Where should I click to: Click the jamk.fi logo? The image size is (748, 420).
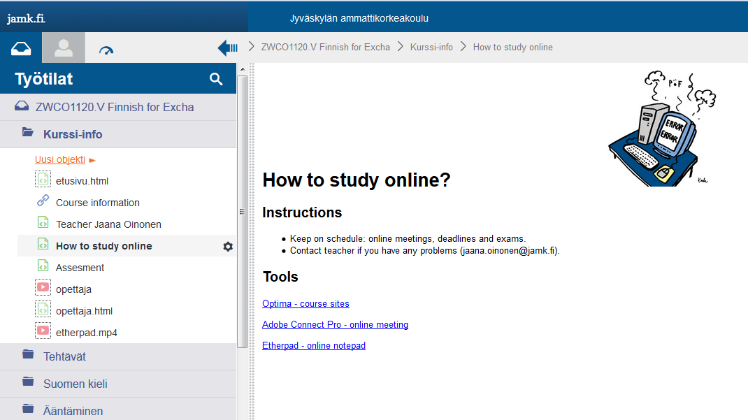pos(26,19)
